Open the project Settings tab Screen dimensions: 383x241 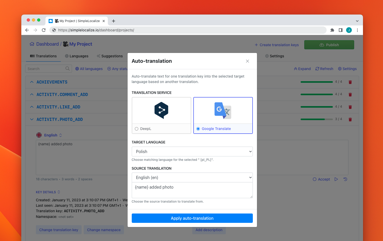(x=275, y=56)
